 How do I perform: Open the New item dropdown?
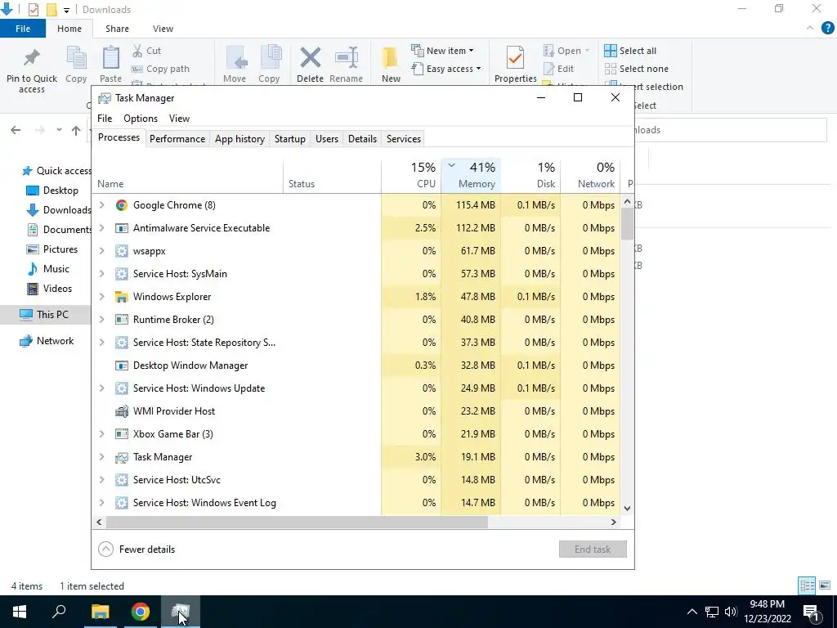442,50
